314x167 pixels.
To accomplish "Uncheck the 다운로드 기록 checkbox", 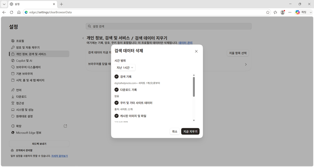I will tap(116, 90).
